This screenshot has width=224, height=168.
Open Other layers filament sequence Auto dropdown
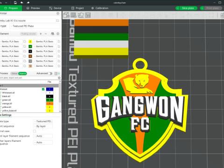(43, 142)
